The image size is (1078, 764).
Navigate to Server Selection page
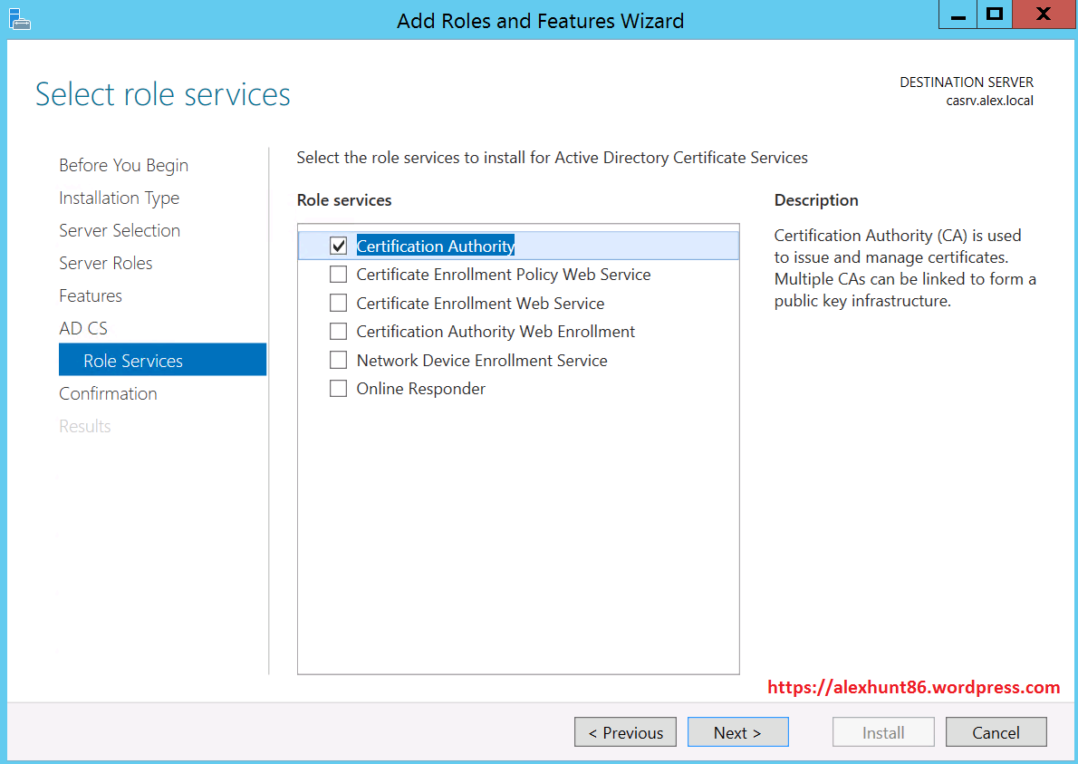(x=120, y=230)
